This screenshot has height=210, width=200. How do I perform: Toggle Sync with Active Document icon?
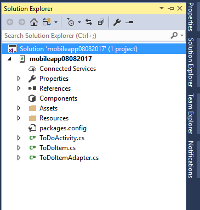click(89, 22)
